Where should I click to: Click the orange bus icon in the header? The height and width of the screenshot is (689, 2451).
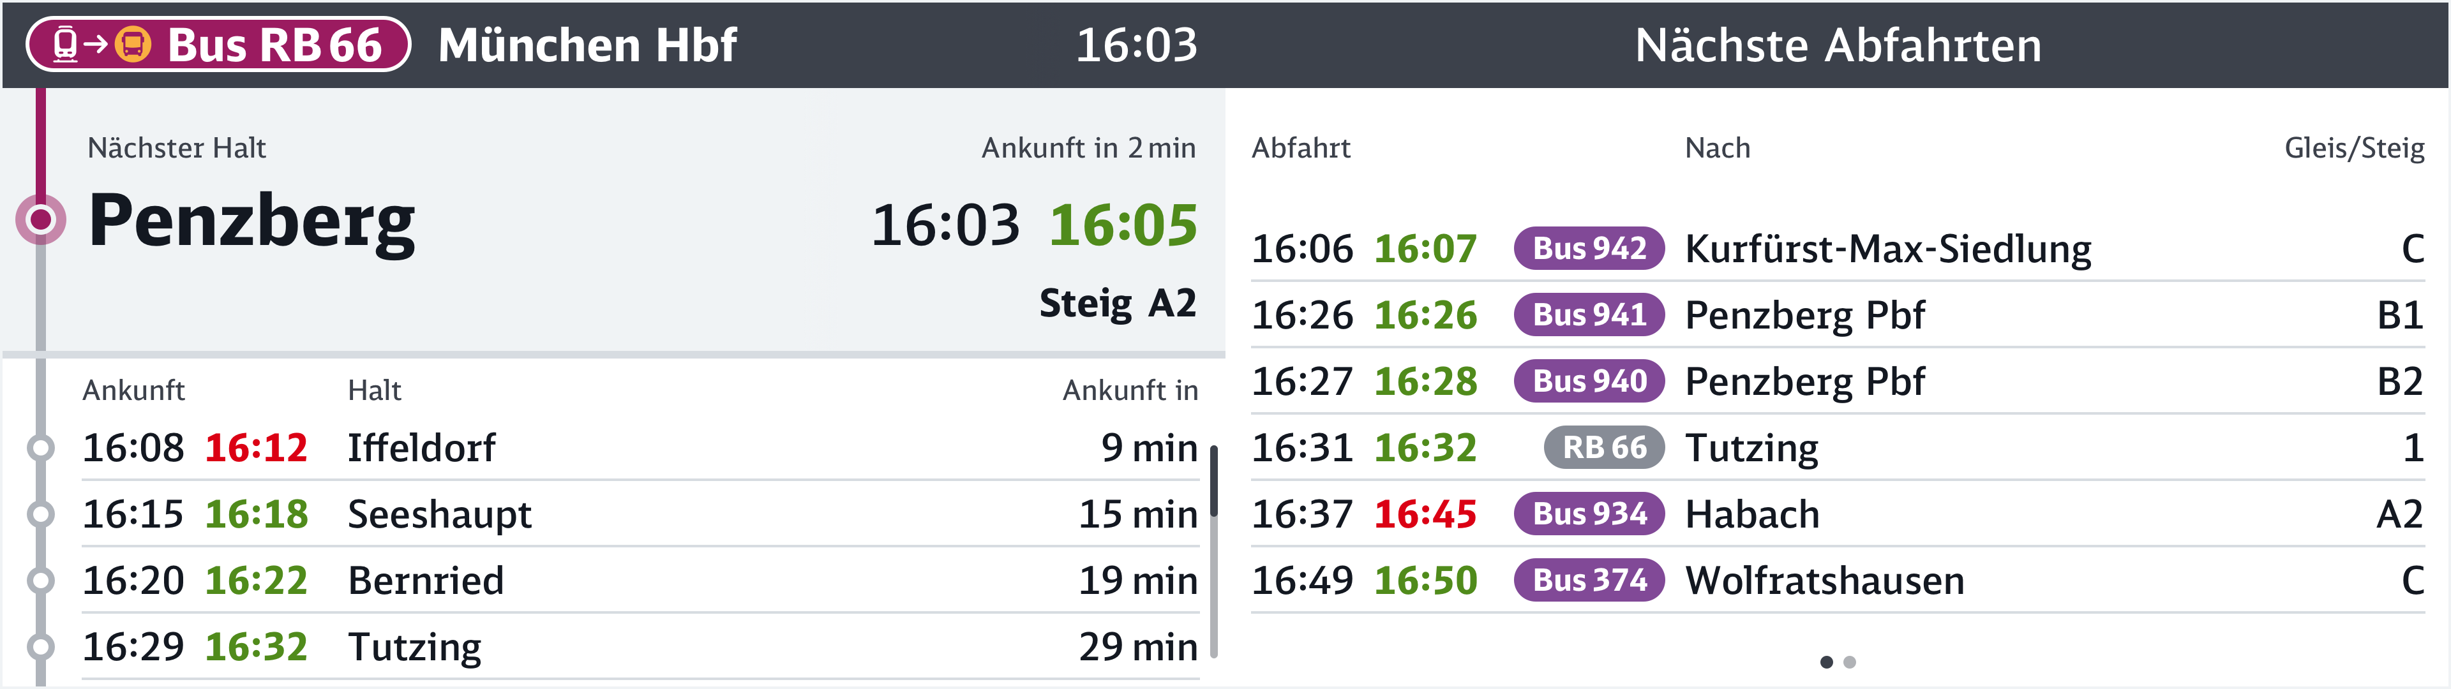[x=133, y=44]
